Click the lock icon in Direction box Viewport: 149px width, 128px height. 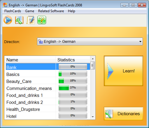pyautogui.click(x=40, y=41)
